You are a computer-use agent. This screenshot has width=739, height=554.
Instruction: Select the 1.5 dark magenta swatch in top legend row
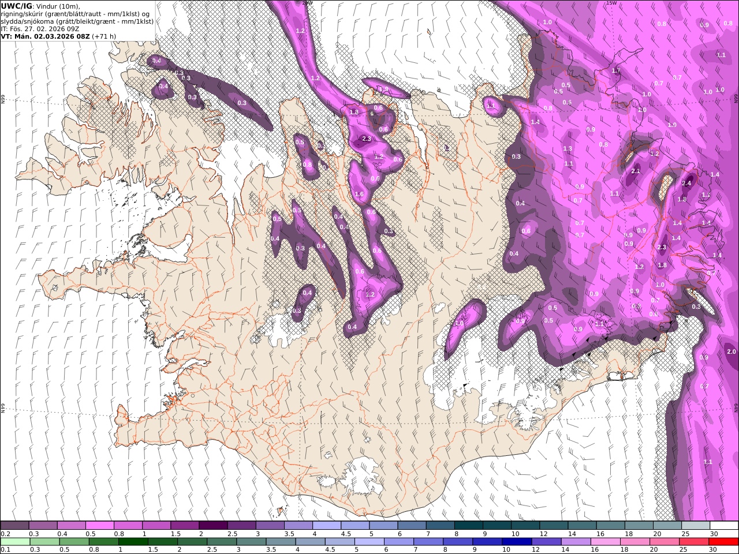pyautogui.click(x=184, y=526)
